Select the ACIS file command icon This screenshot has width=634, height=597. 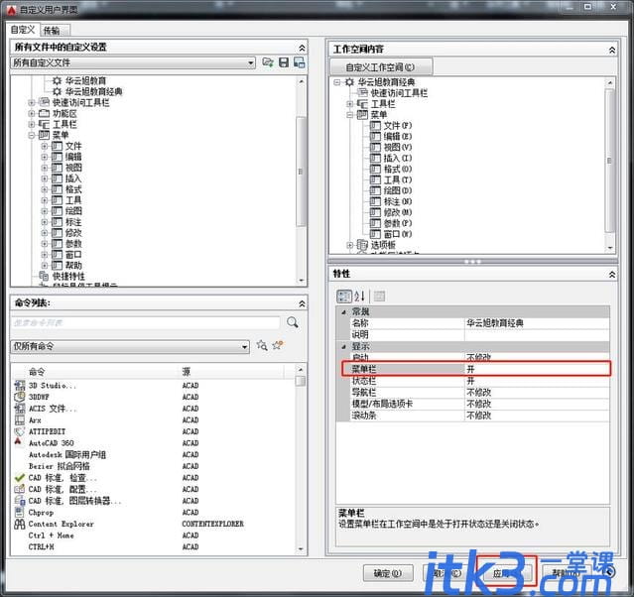pyautogui.click(x=20, y=409)
